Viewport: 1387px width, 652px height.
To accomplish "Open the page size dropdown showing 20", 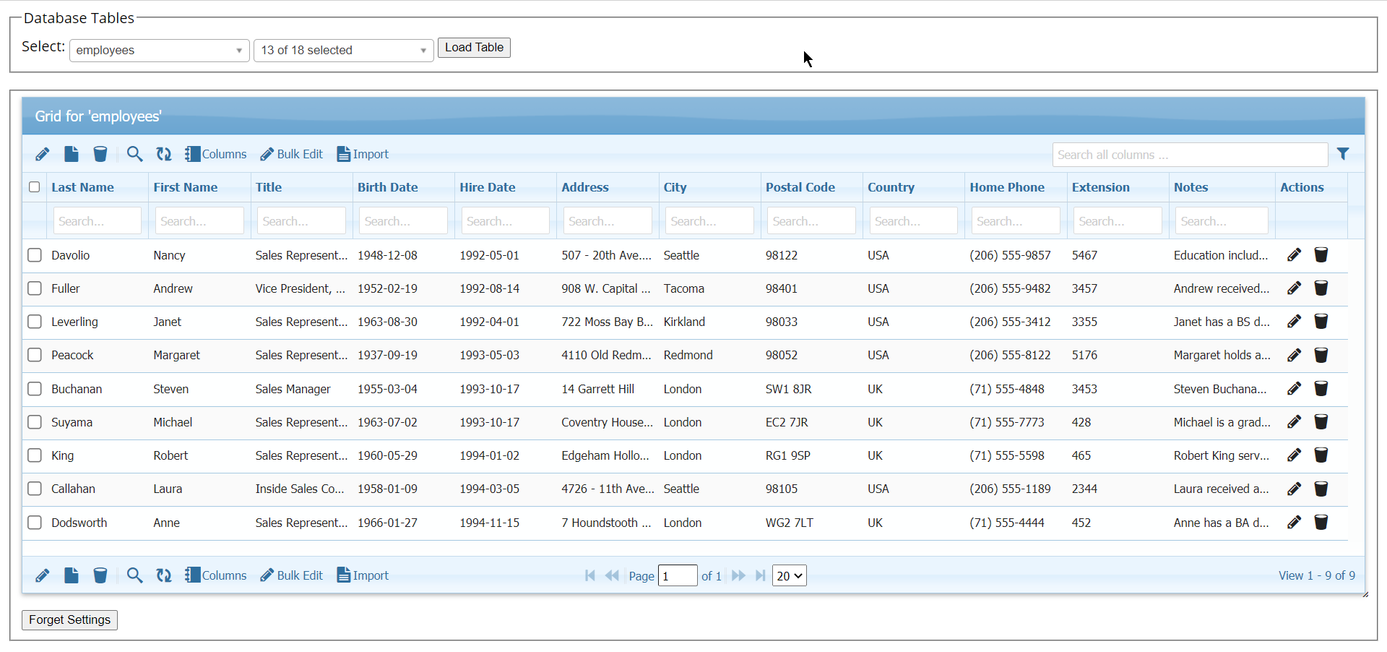I will [x=789, y=576].
